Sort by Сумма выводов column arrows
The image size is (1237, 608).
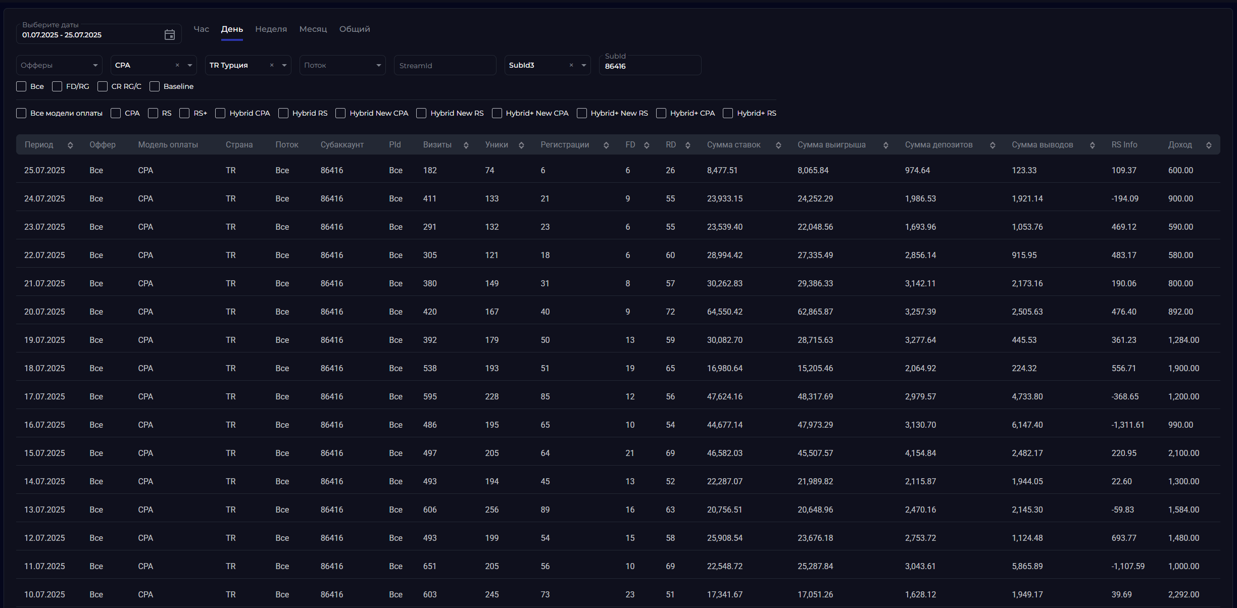click(x=1093, y=145)
